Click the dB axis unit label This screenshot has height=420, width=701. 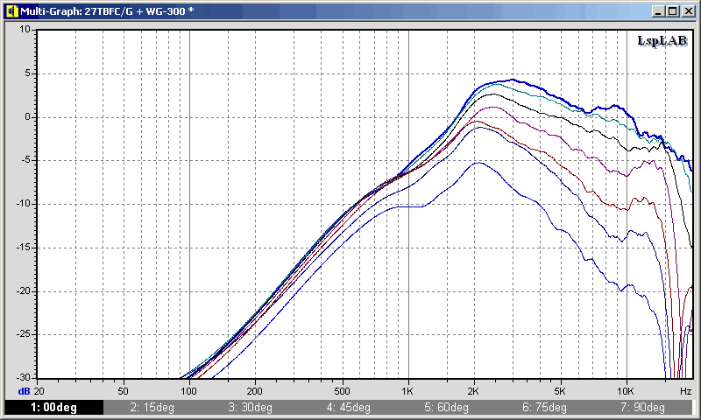coord(24,391)
